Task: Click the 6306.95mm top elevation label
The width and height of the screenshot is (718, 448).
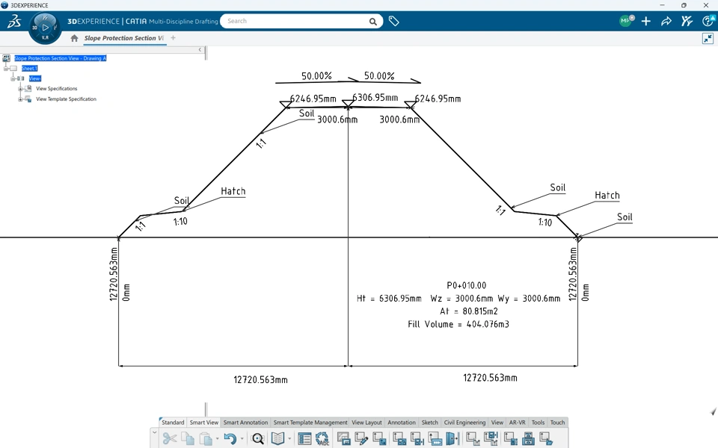Action: tap(375, 97)
